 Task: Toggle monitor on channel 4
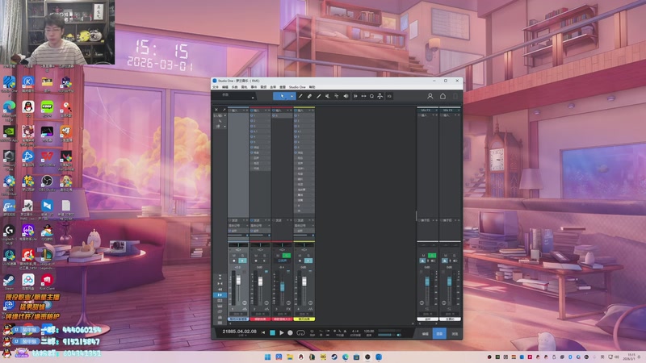coord(308,261)
